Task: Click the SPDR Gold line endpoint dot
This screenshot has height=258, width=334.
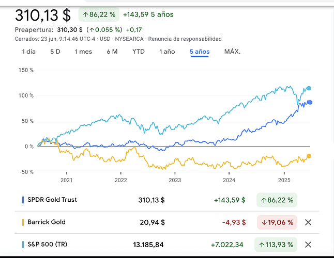Action: tap(310, 103)
